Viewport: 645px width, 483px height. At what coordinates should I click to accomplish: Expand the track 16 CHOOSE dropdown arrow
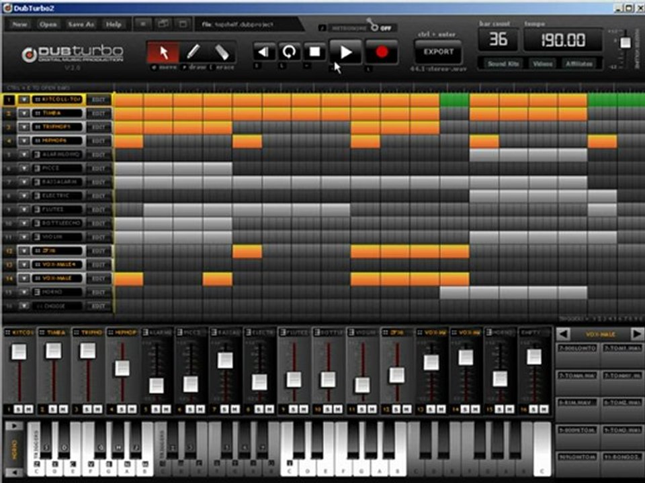(24, 306)
